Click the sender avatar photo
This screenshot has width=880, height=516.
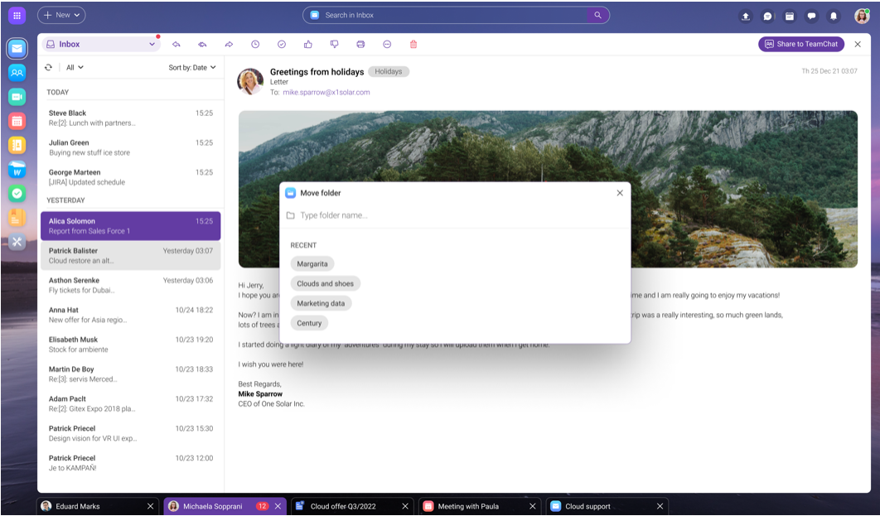250,81
